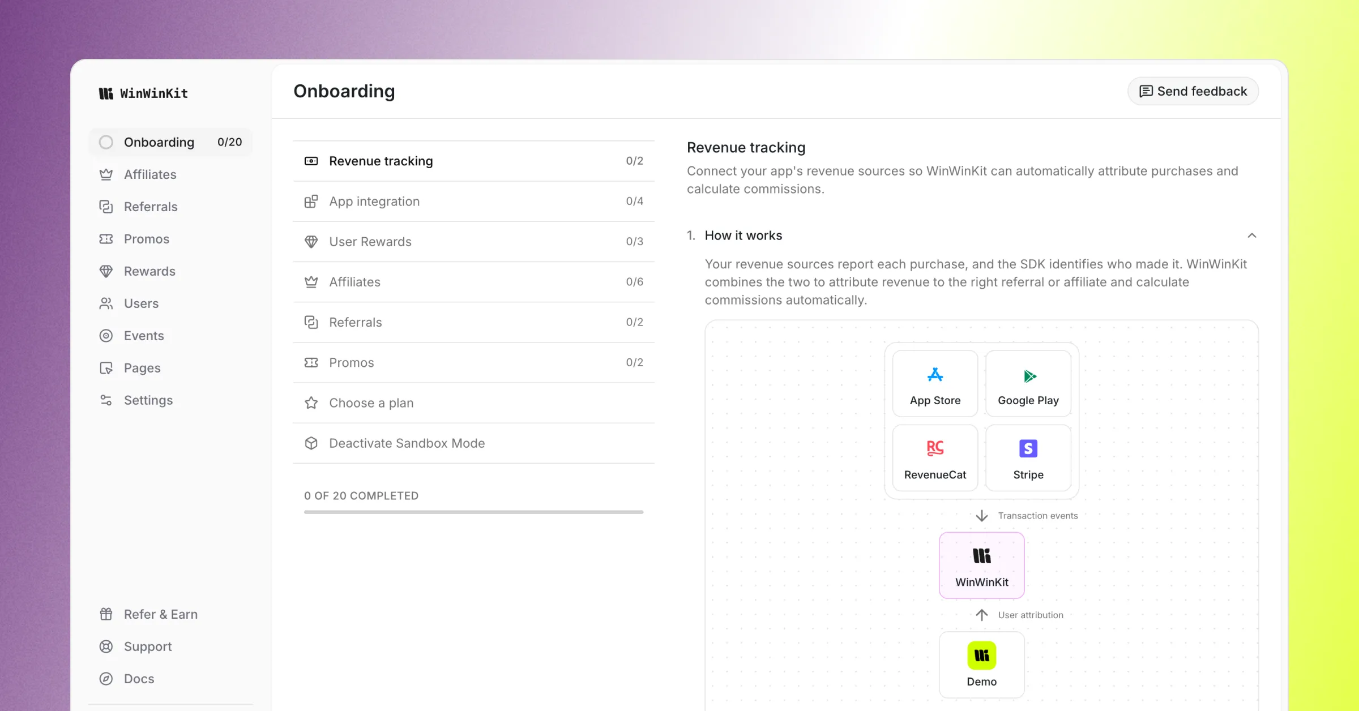
Task: Click the App integration blocks icon
Action: coord(311,202)
